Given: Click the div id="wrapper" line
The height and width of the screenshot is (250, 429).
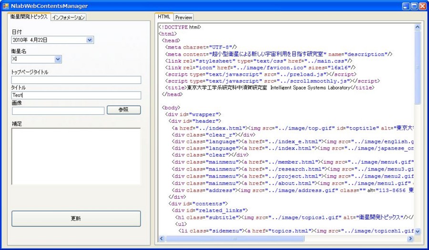Looking at the screenshot, I should (x=193, y=114).
